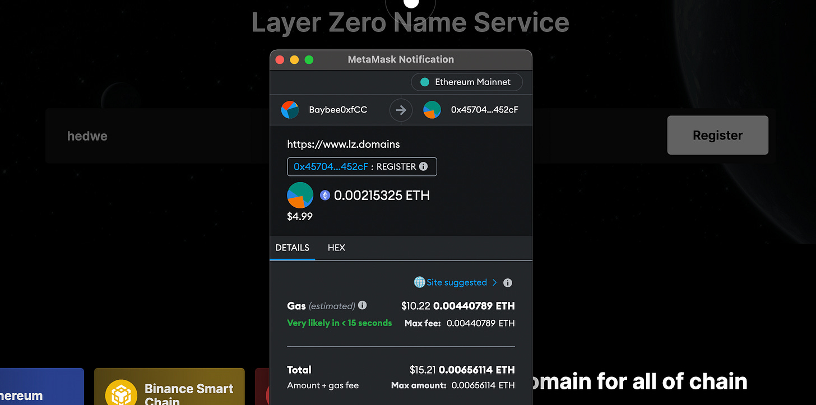The image size is (816, 405).
Task: Minimize the MetaMask Notification window
Action: pos(294,59)
